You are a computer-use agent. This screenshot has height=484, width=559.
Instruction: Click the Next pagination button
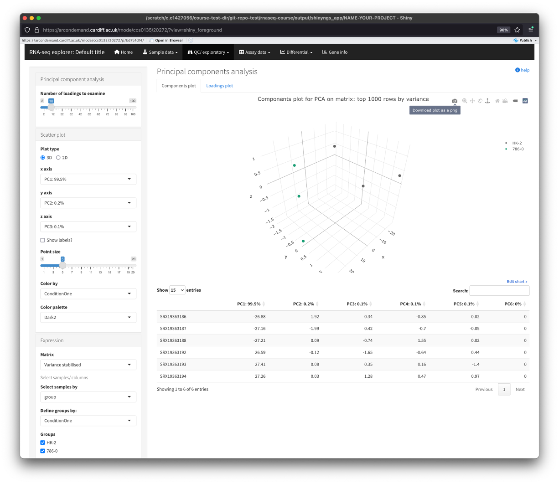520,389
